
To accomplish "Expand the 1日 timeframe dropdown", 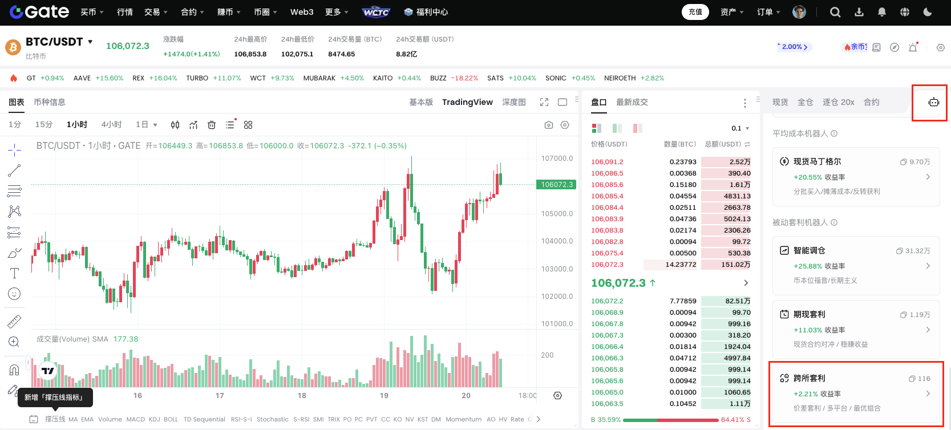I will (x=147, y=124).
